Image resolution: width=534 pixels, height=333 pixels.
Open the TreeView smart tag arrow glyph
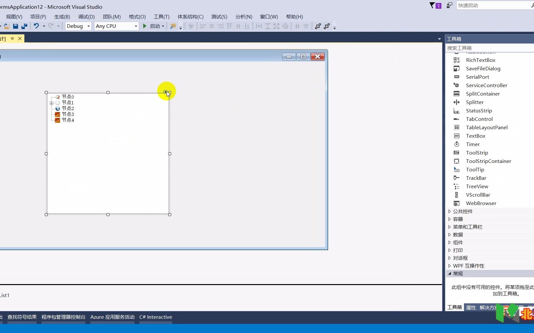[x=165, y=92]
